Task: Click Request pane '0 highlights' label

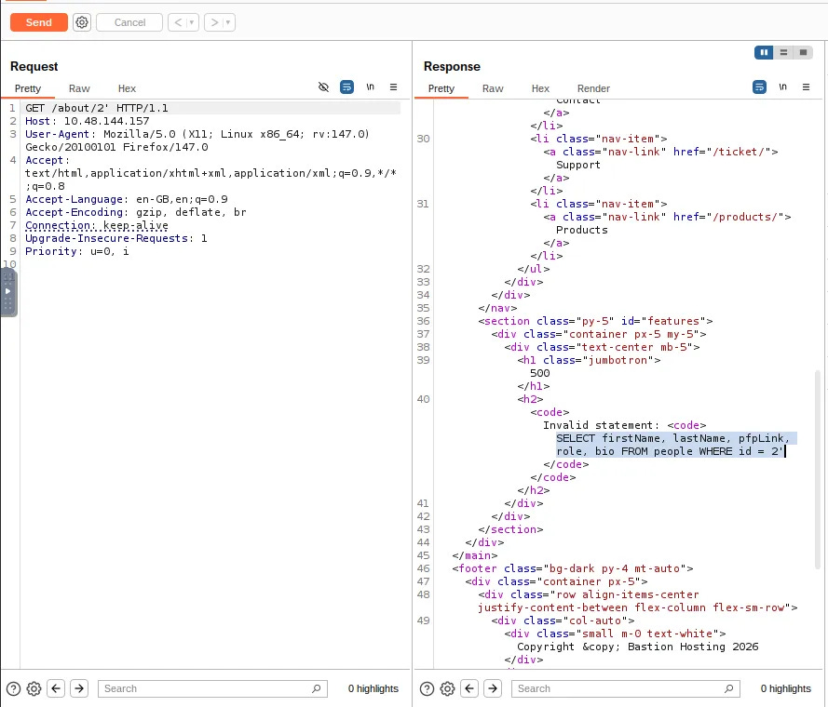Action: coord(373,688)
